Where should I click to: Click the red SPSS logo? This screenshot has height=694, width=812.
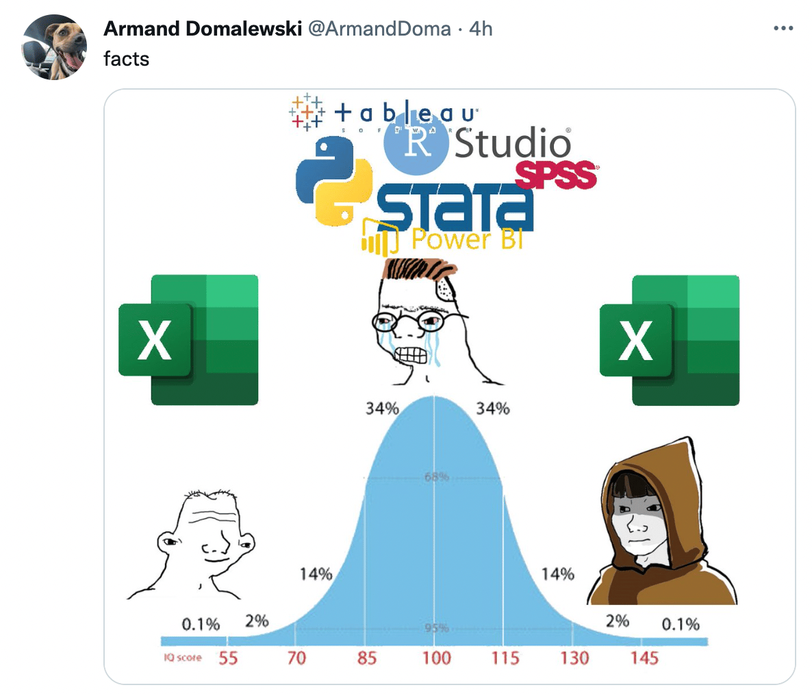coord(557,175)
